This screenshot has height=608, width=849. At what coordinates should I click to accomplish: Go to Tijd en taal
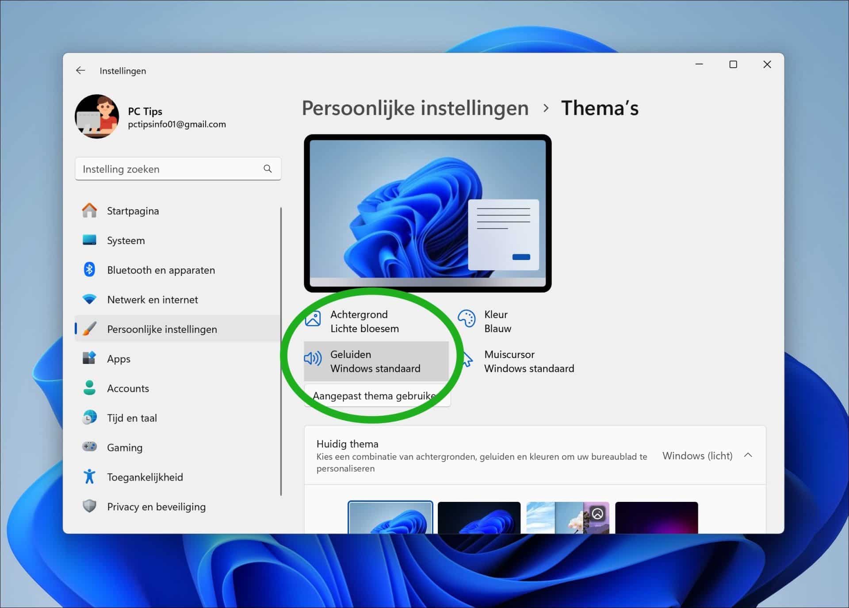coord(178,418)
